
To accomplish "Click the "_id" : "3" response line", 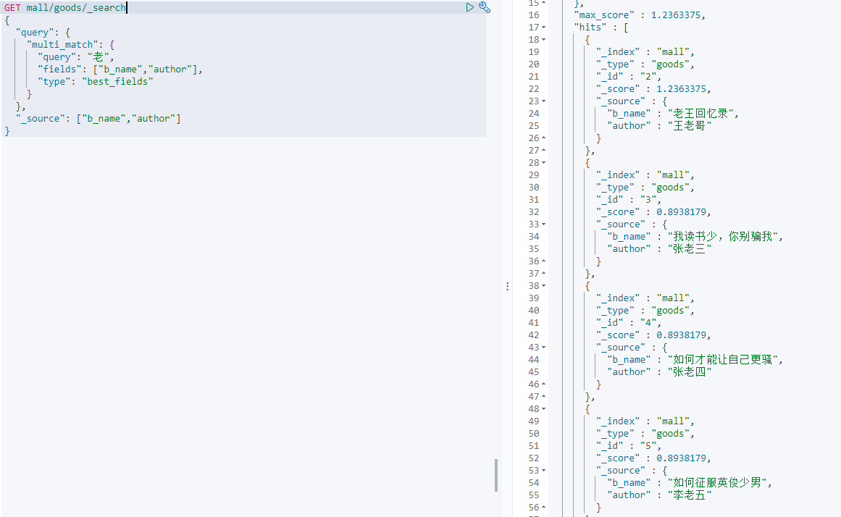I will pos(629,200).
